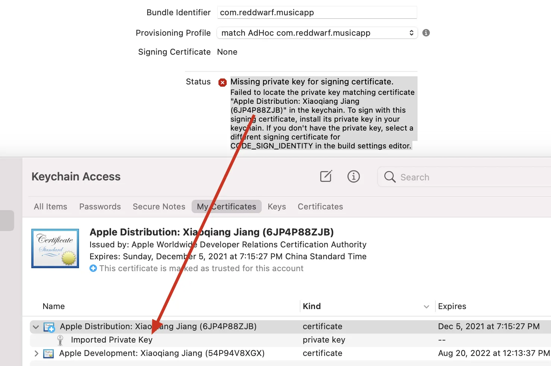Click the Apple Distribution certificate row icon
This screenshot has width=551, height=366.
click(x=49, y=327)
